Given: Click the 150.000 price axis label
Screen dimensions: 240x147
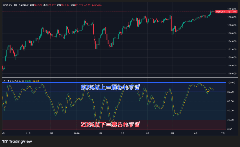Looking at the screenshot, I should coord(232,57).
